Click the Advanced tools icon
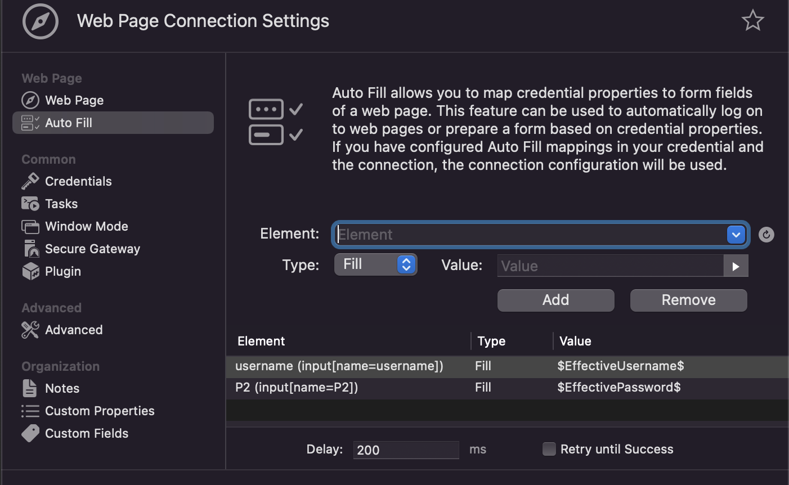789x485 pixels. [x=30, y=330]
